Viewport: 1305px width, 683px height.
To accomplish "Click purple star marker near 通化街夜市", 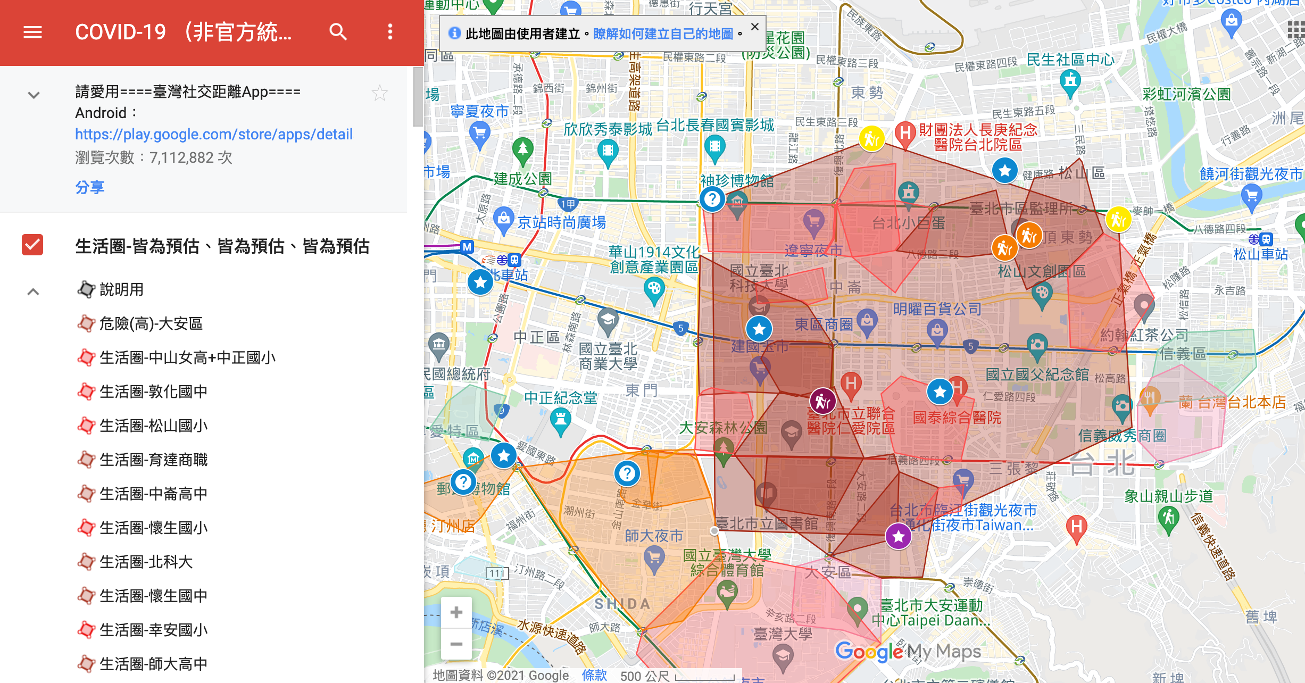I will 899,536.
